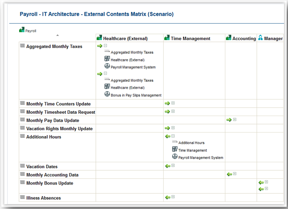
Task: Click the Manager column header icon
Action: (x=260, y=38)
